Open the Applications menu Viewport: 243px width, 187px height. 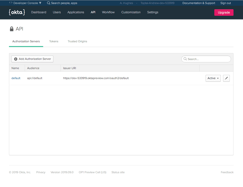tap(76, 12)
